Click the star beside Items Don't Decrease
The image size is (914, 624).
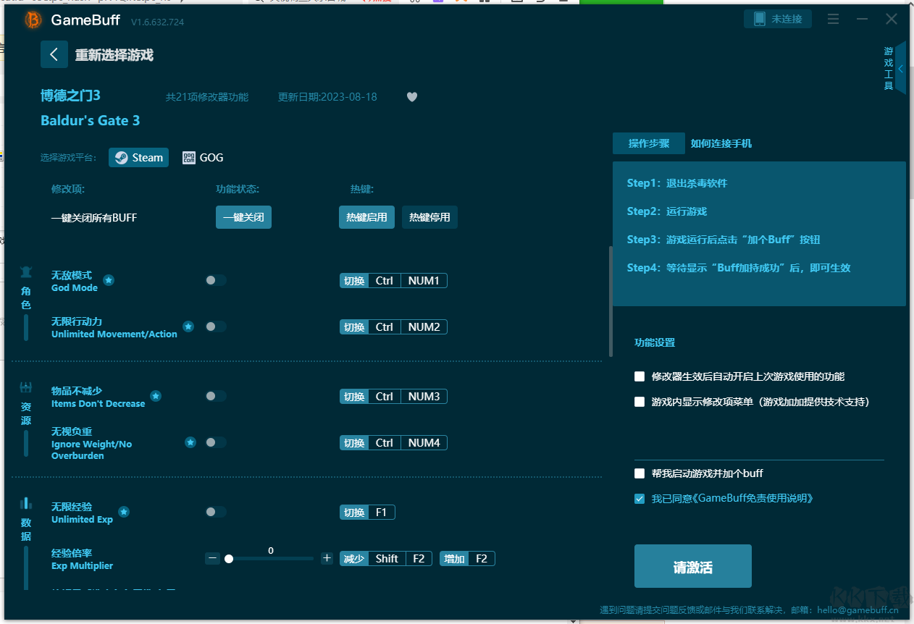pos(156,396)
